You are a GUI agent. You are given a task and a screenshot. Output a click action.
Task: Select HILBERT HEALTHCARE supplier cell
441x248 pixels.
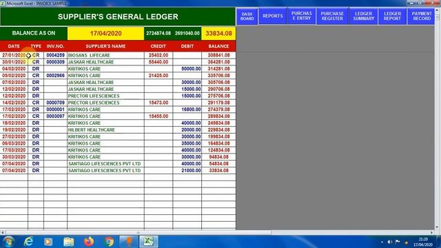(x=105, y=130)
